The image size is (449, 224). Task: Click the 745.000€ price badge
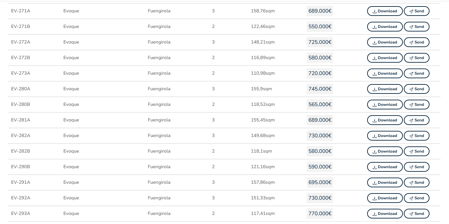pos(320,89)
